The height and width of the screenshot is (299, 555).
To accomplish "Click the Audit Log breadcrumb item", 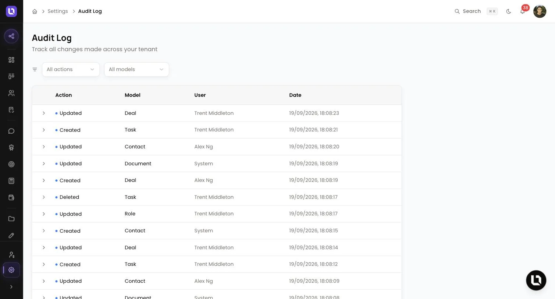I will click(90, 11).
